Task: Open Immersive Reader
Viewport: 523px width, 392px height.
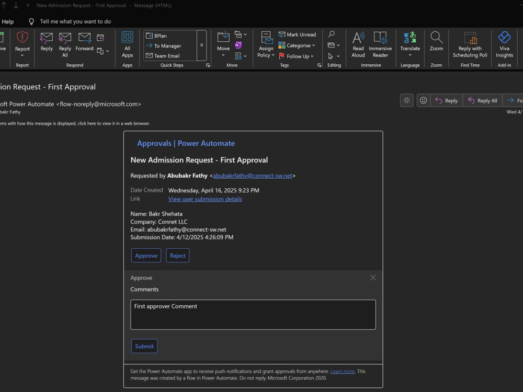Action: (x=380, y=44)
